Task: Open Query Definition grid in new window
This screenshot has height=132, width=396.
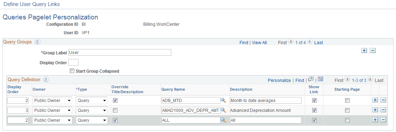Action: 311,79
